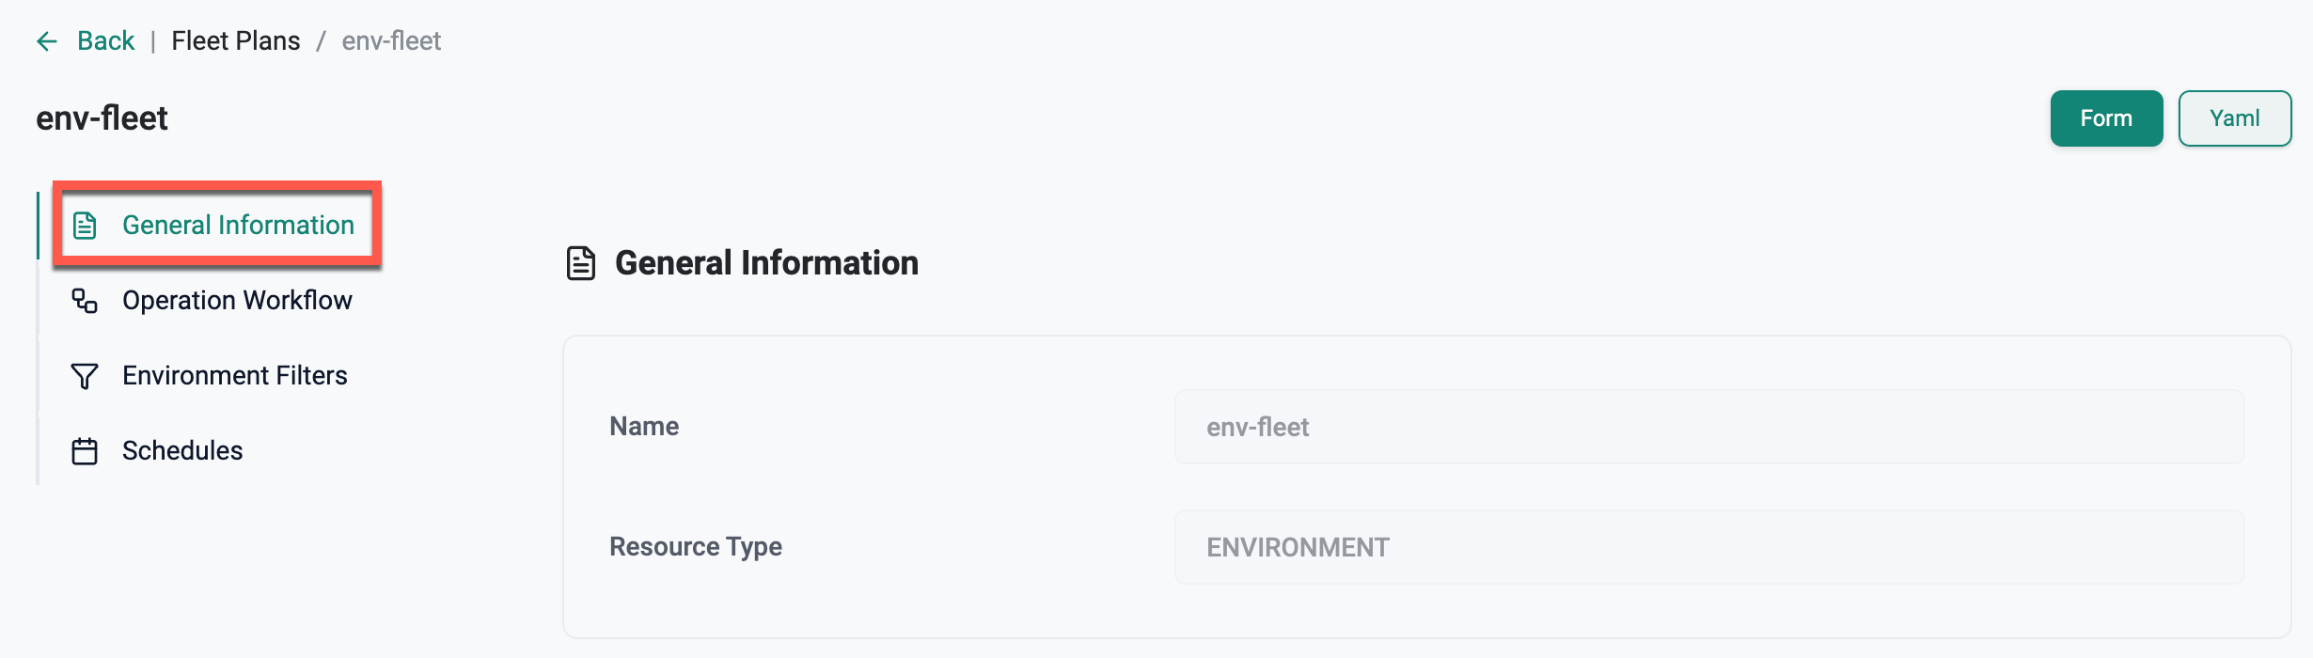2313x658 pixels.
Task: Go to the Environment Filters section
Action: [235, 376]
